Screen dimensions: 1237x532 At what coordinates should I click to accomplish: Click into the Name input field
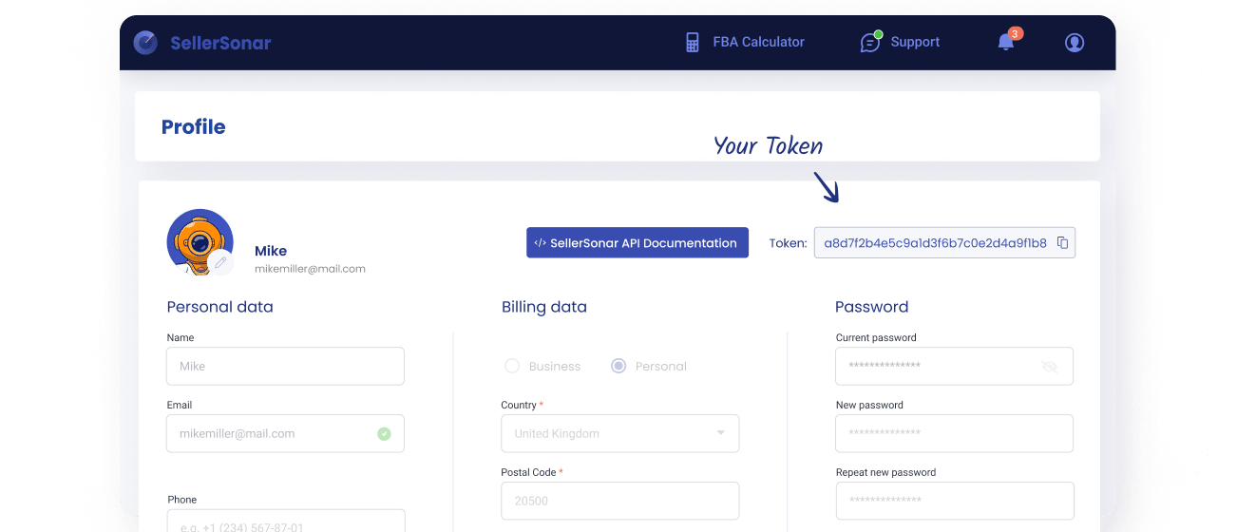click(x=285, y=367)
